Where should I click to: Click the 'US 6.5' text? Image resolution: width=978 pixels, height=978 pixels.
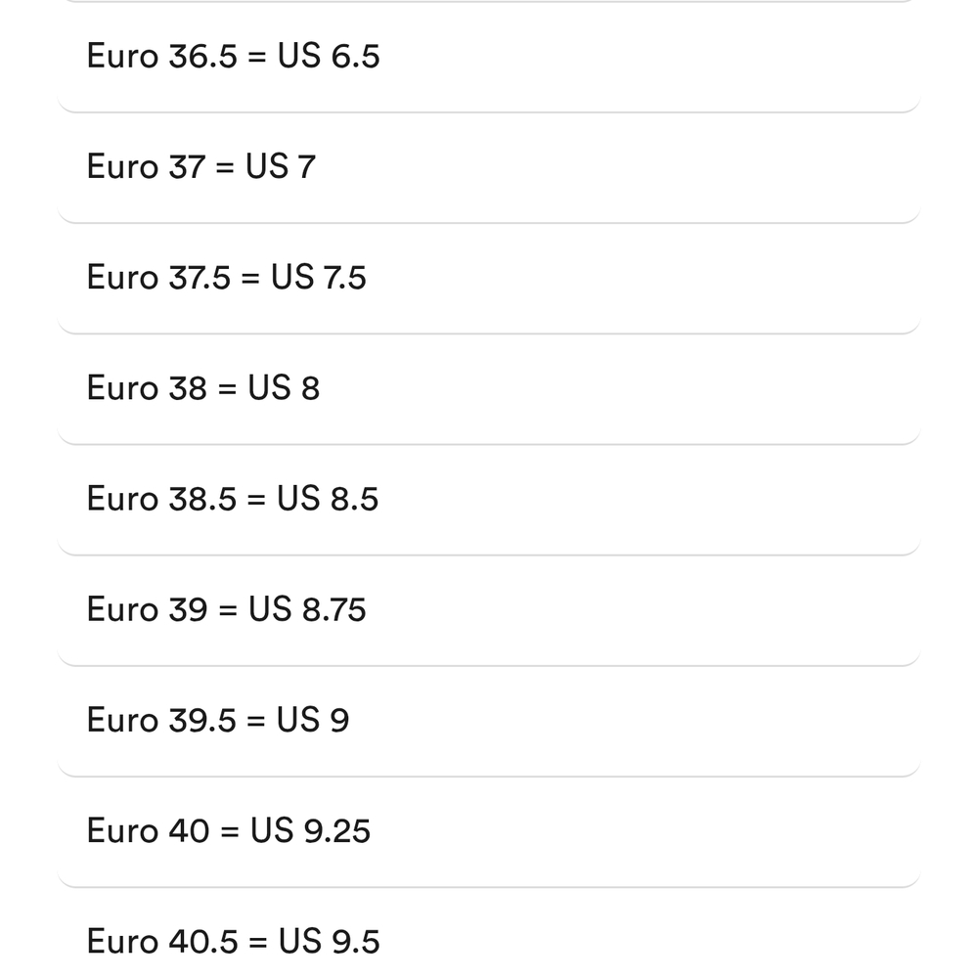click(x=329, y=56)
